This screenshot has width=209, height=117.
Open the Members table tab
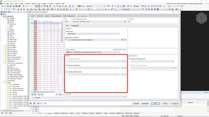[x=85, y=113]
